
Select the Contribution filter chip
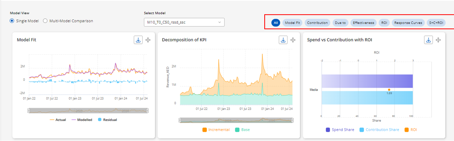pos(317,23)
